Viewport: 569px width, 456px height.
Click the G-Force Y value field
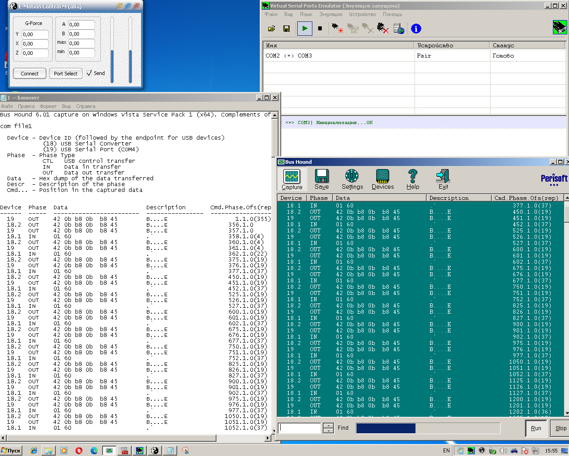[x=35, y=34]
